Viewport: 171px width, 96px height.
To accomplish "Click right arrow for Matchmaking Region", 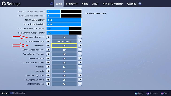I will pyautogui.click(x=80, y=41).
